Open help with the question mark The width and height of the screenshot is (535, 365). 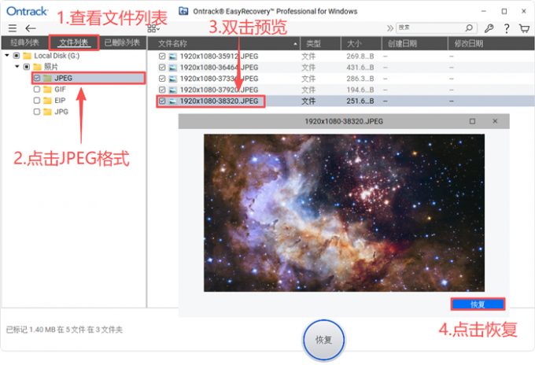point(507,28)
